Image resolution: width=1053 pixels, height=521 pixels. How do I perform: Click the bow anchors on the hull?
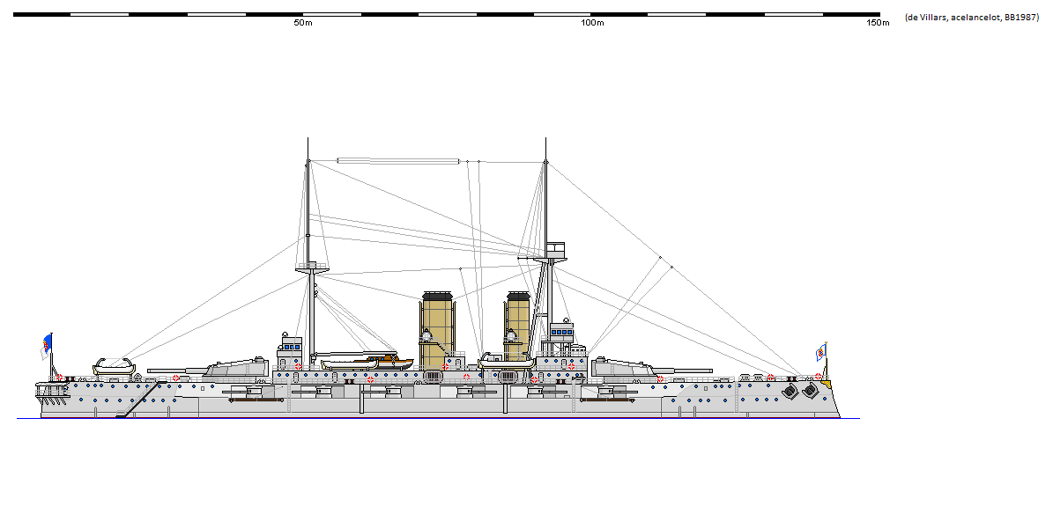point(801,390)
